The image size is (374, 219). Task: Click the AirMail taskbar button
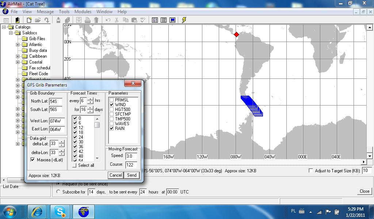point(84,212)
